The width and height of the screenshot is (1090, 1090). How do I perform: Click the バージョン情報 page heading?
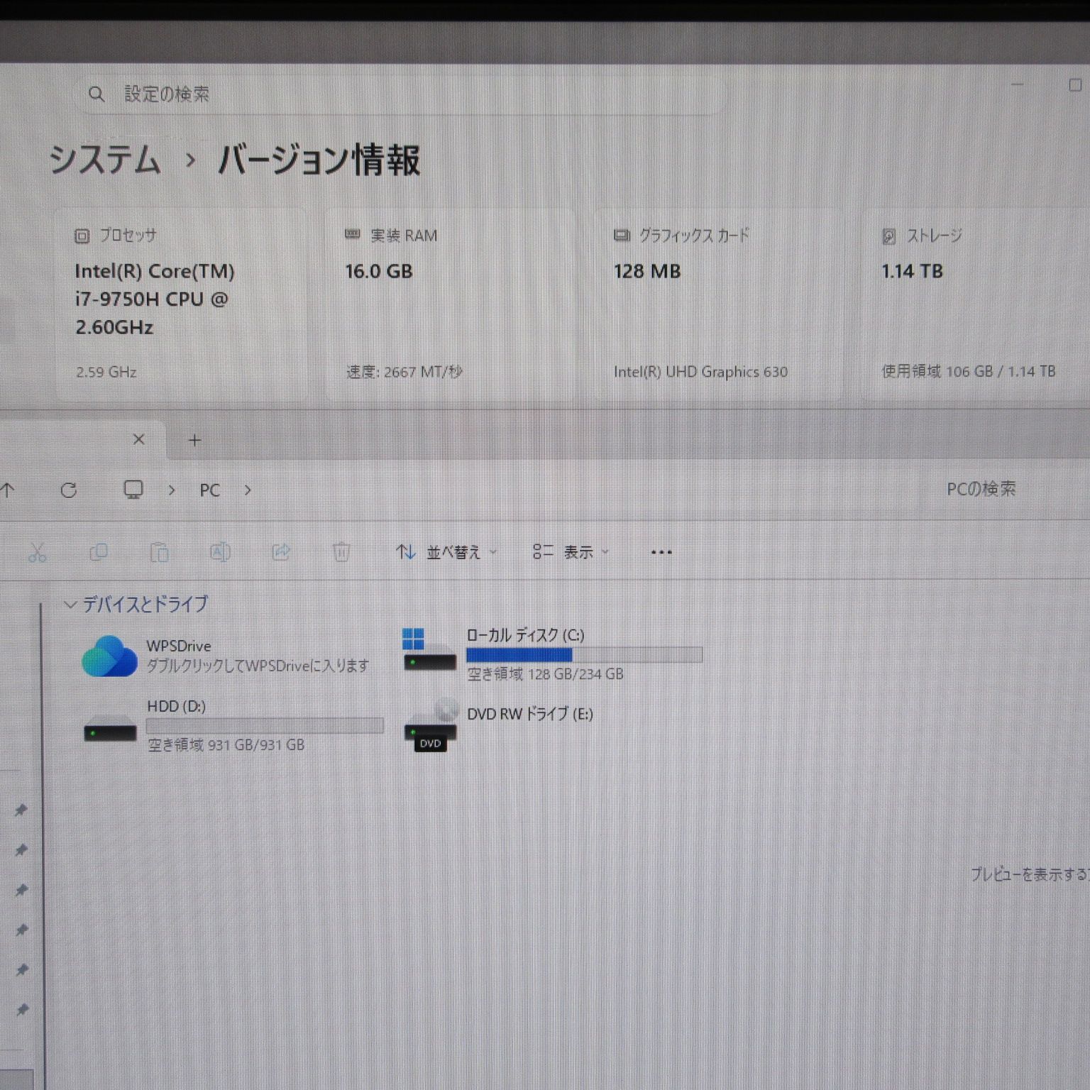(x=319, y=159)
